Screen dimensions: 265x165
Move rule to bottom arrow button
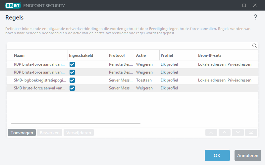[251, 132]
